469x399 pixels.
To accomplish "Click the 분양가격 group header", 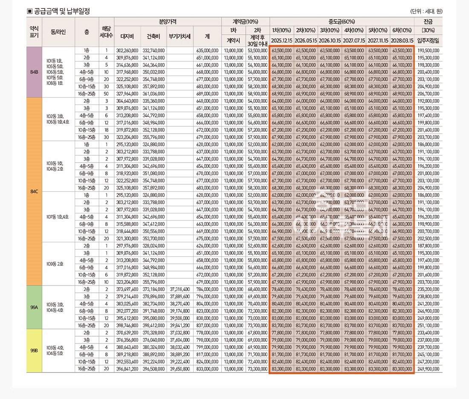I will 168,22.
